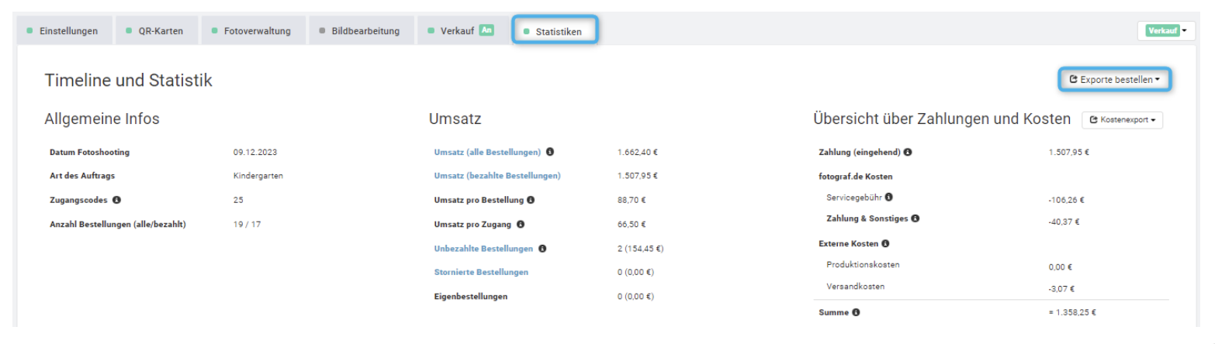This screenshot has height=344, width=1215.
Task: Go to the Bildbearbeitung tab
Action: tap(361, 31)
